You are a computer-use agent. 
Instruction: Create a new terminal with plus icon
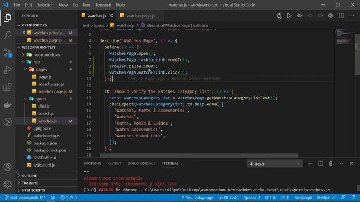[310, 163]
